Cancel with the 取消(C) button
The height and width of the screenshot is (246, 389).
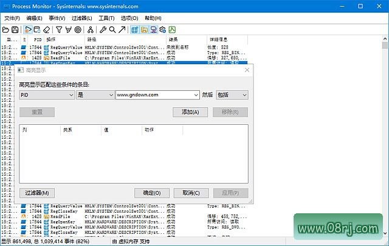click(191, 193)
